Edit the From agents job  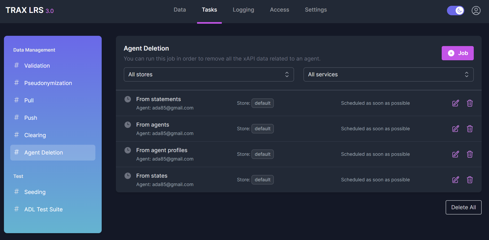coord(455,129)
